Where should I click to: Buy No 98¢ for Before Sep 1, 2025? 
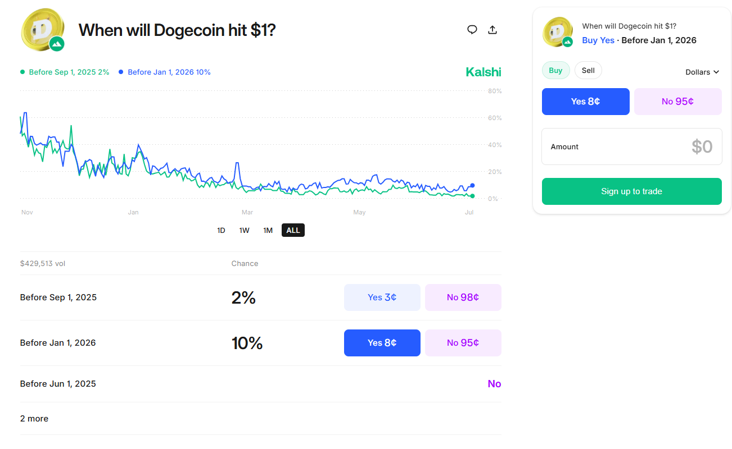click(463, 297)
